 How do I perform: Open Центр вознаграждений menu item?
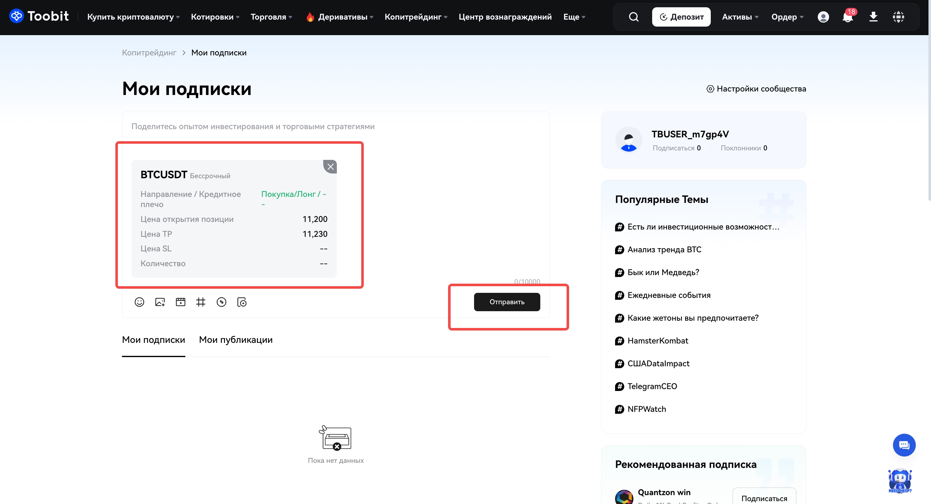tap(505, 17)
